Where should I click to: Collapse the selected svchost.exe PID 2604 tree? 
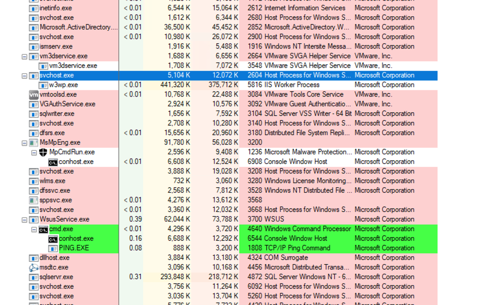click(24, 76)
